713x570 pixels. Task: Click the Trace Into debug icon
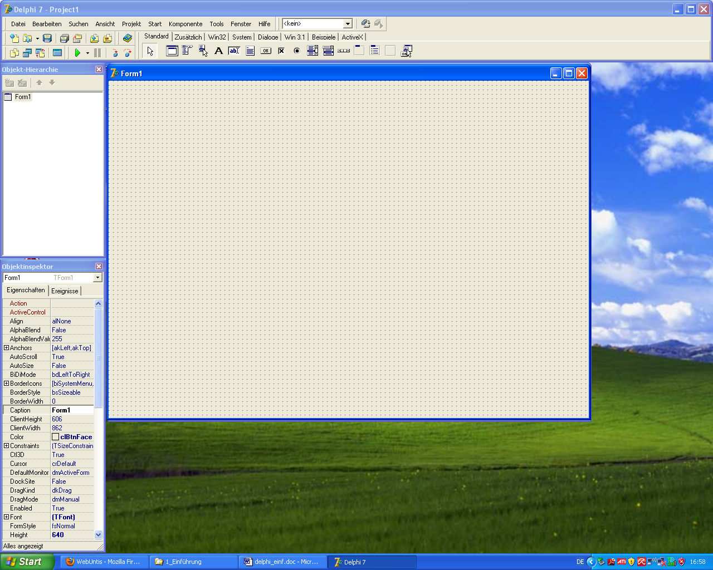tap(115, 53)
